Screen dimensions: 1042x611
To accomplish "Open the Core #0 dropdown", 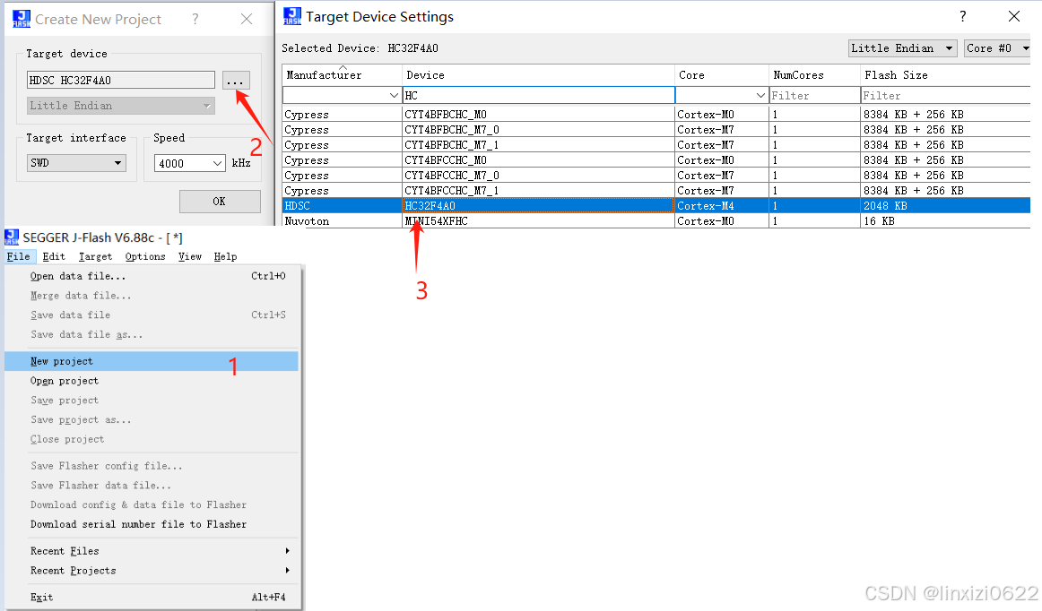I will (997, 48).
